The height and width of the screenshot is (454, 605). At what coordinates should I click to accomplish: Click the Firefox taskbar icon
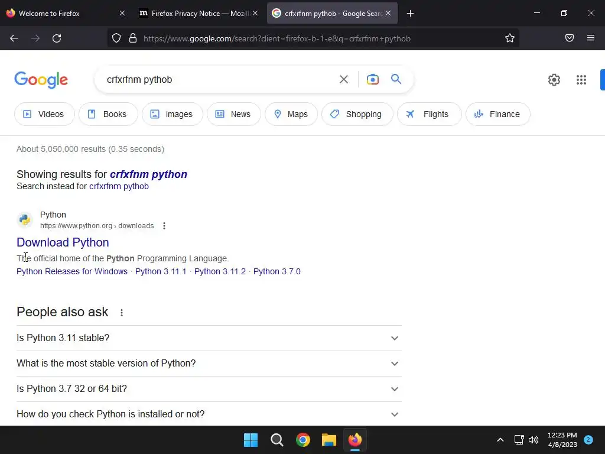355,440
